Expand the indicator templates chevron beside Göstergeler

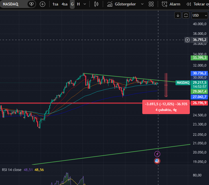[x=142, y=4]
